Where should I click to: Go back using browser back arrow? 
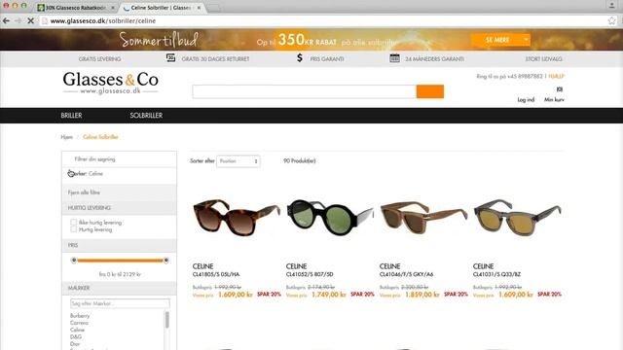click(x=6, y=20)
